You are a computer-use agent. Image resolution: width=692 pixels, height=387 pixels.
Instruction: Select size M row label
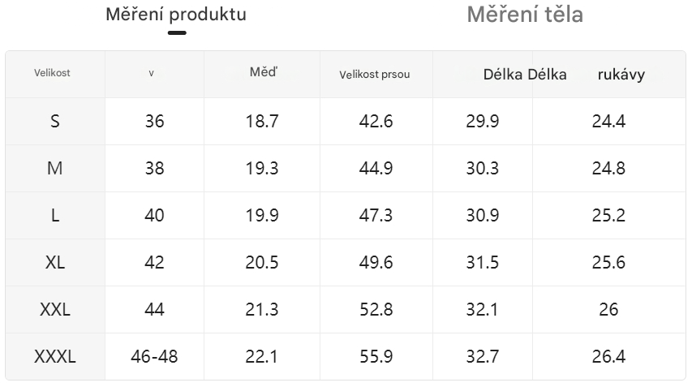pyautogui.click(x=54, y=169)
